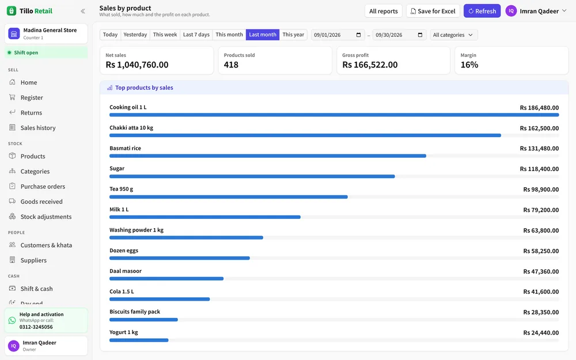Viewport: 576px width, 360px height.
Task: Click the IQ avatar at the sidebar bottom
Action: pyautogui.click(x=14, y=346)
